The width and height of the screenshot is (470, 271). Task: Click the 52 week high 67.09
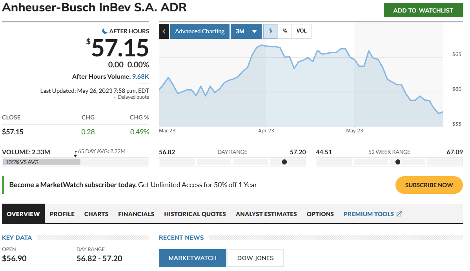455,152
